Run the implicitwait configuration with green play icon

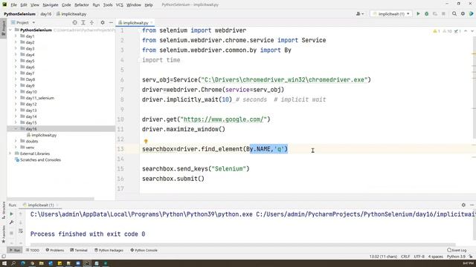tap(418, 13)
